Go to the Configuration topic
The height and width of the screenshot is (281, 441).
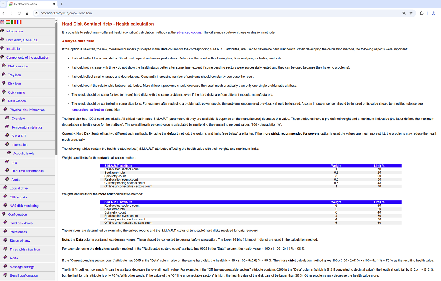[x=17, y=215]
